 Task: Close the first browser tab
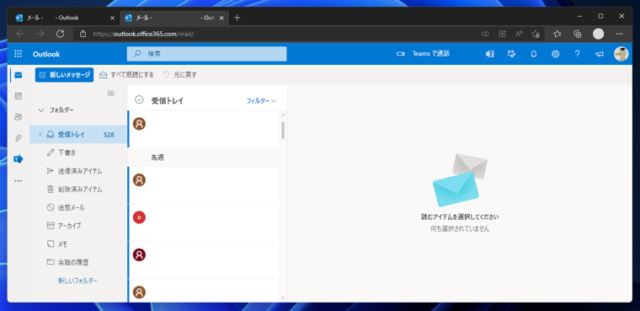pos(113,18)
